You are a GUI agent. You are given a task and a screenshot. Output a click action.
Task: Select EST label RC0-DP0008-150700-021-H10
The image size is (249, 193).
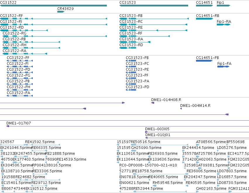(148, 166)
